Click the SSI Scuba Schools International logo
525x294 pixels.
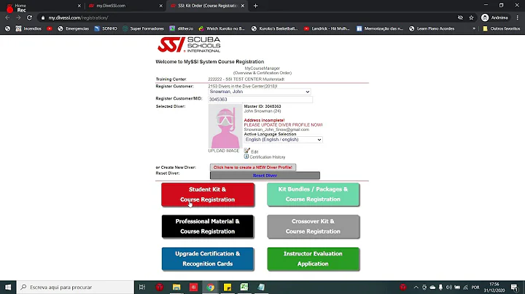189,44
